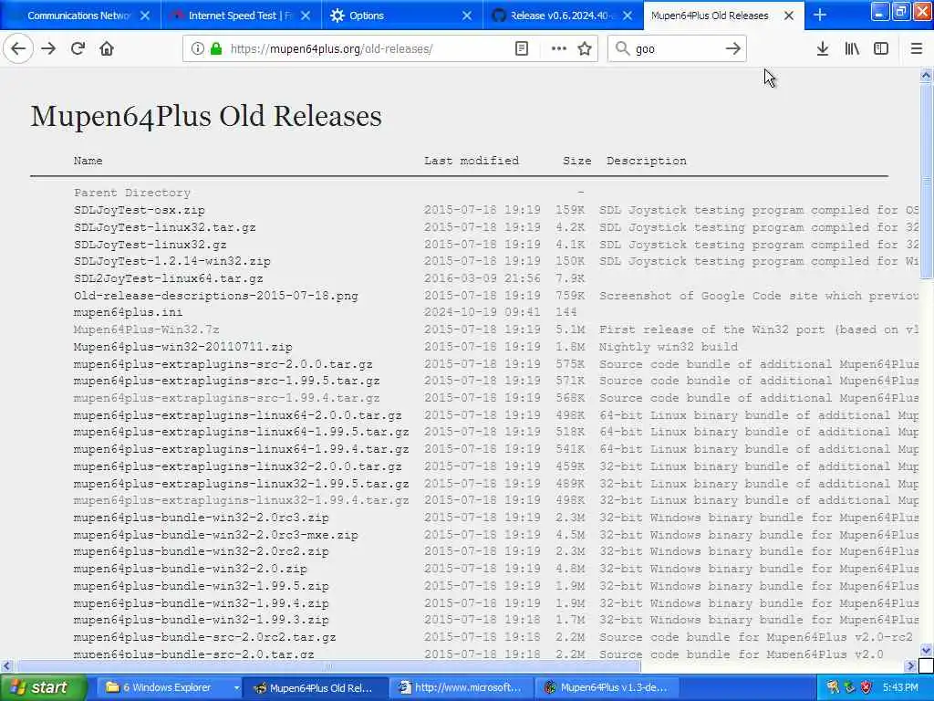Download mupen64plus-extraplugins-src-1.99.5.tar.gz

click(227, 381)
